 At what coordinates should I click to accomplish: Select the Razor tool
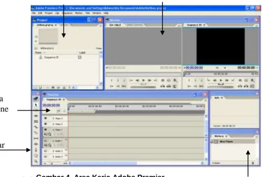(x=36, y=133)
